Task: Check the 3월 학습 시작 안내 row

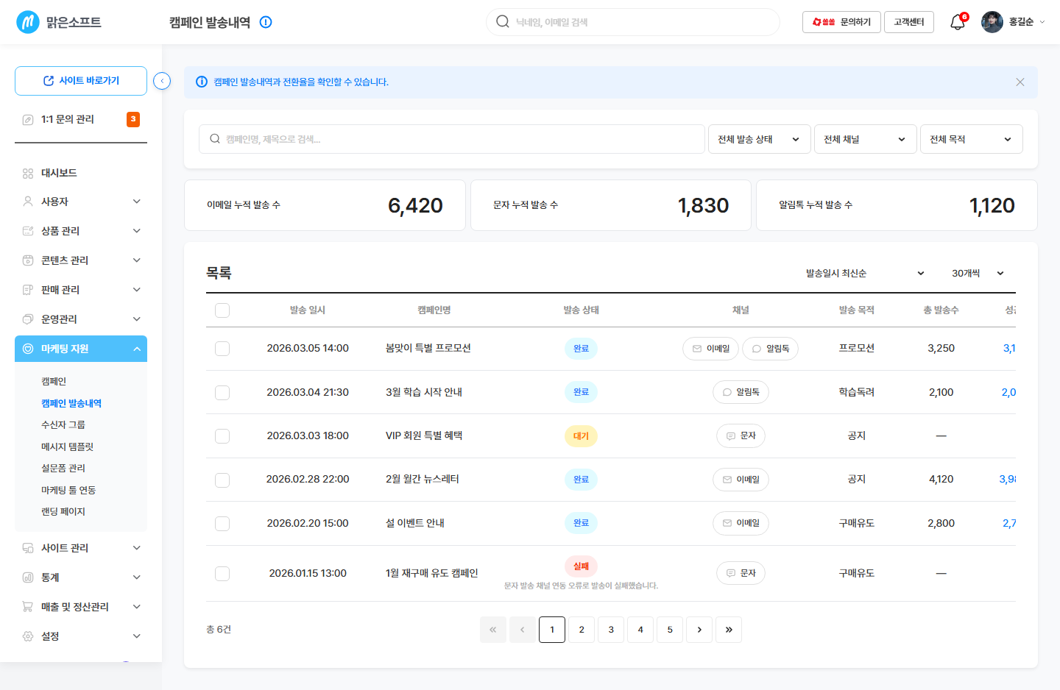Action: coord(222,393)
